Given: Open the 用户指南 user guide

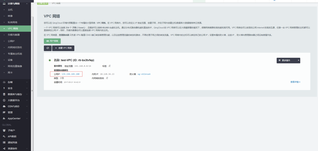Looking at the screenshot, I should point(52,41).
